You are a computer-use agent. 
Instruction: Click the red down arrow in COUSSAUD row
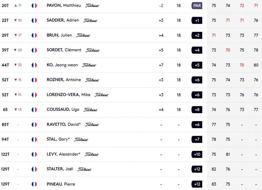16,109
